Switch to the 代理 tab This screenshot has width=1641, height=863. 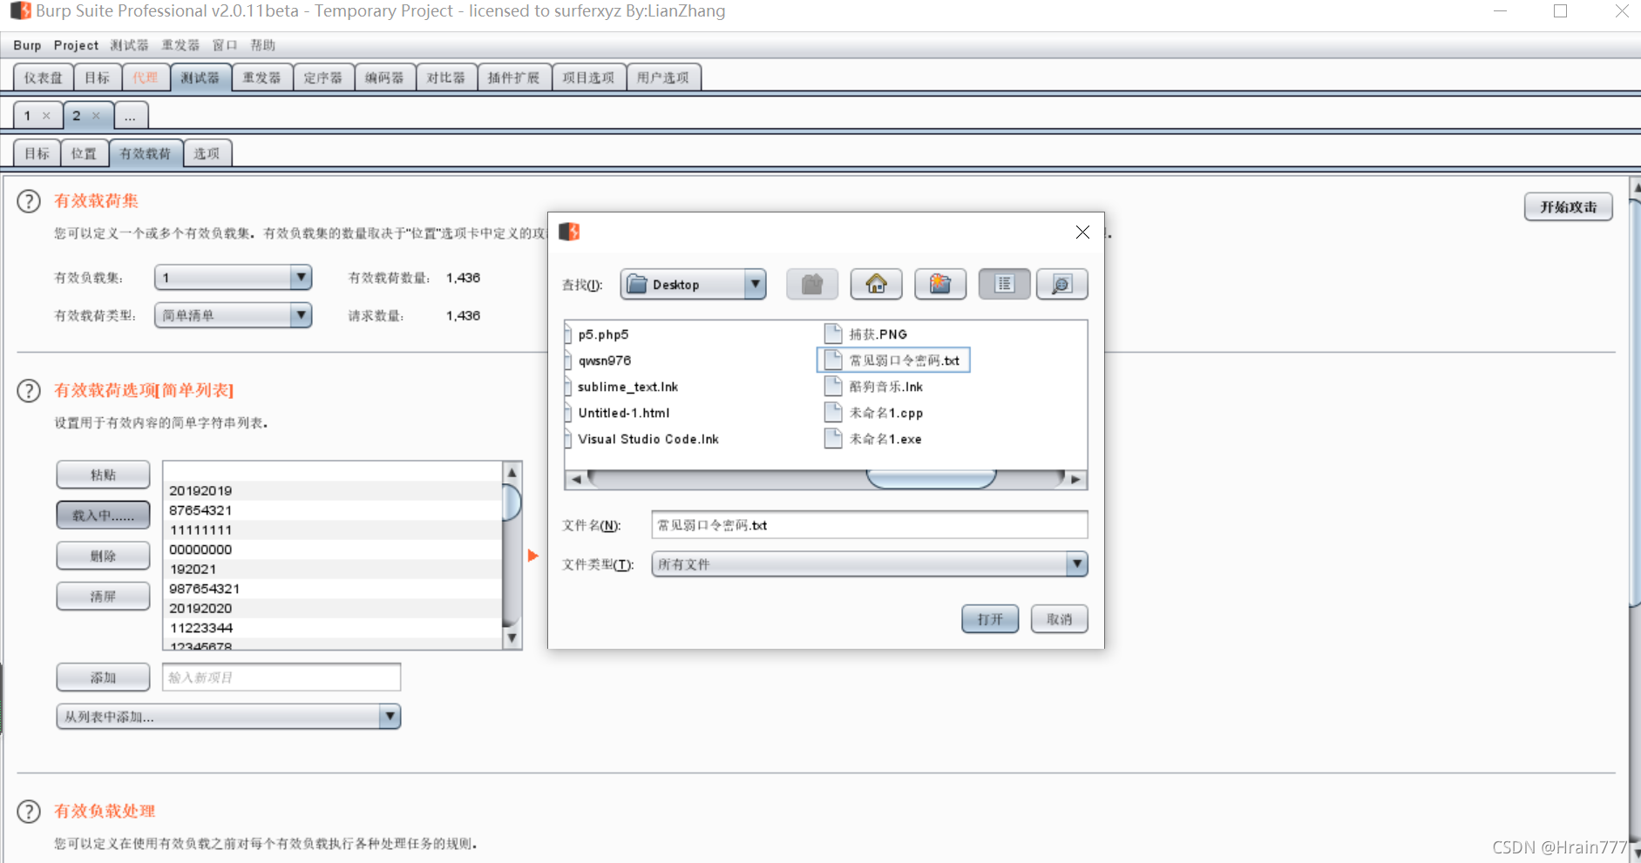(146, 78)
